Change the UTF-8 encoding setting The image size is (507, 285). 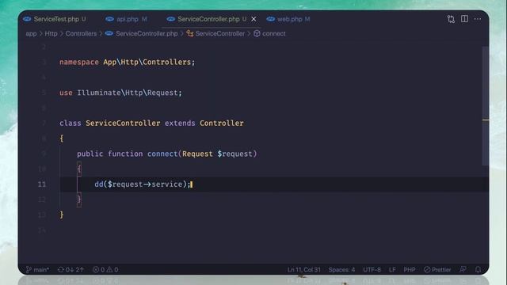(372, 269)
